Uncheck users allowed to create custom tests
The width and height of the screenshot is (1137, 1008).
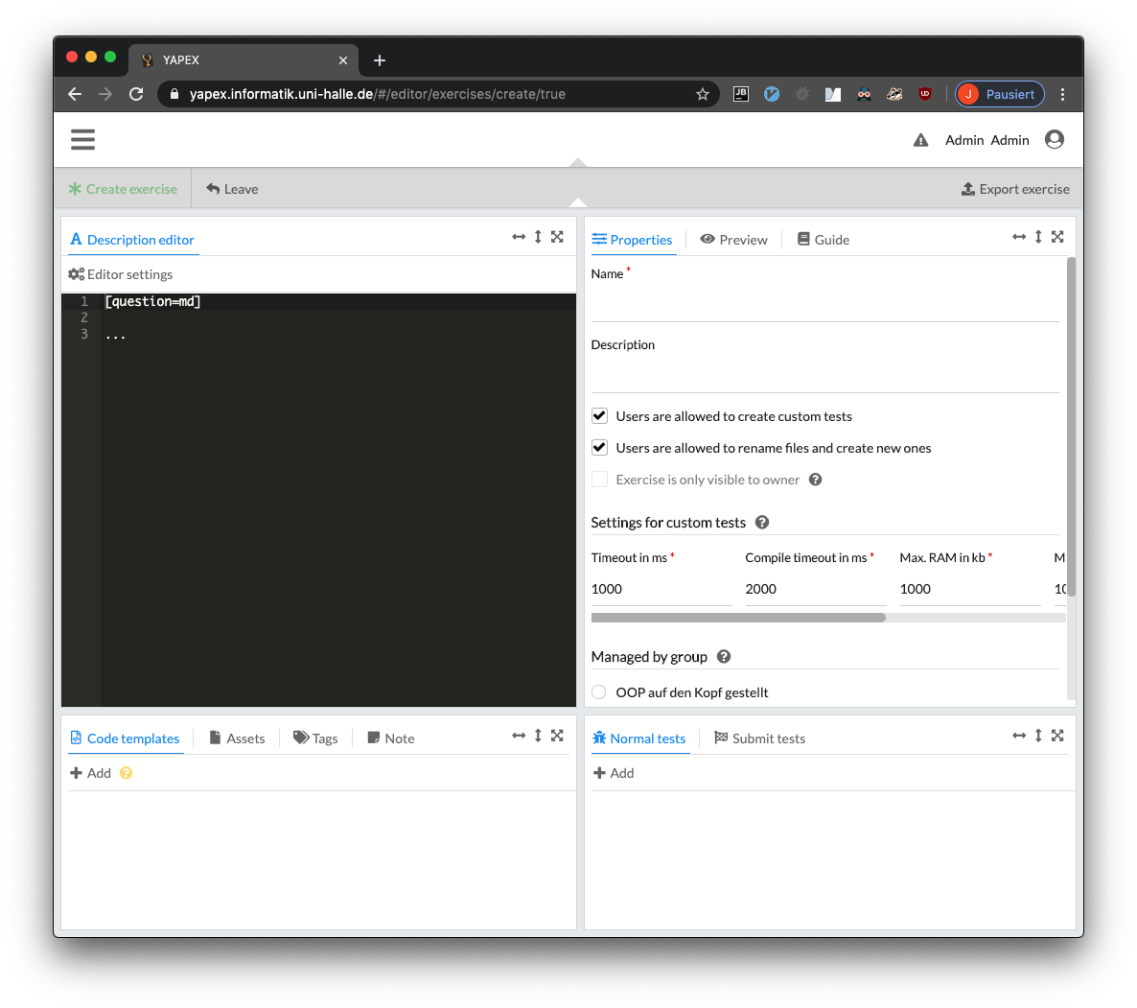600,416
